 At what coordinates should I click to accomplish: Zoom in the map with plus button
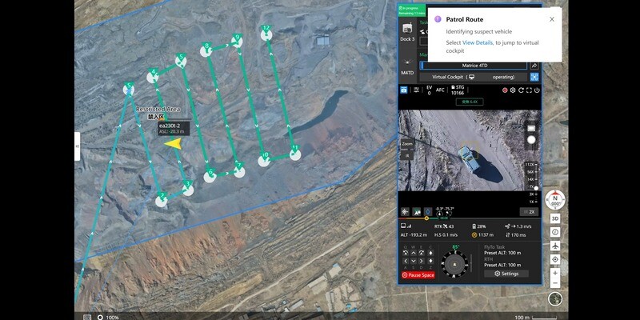555,273
